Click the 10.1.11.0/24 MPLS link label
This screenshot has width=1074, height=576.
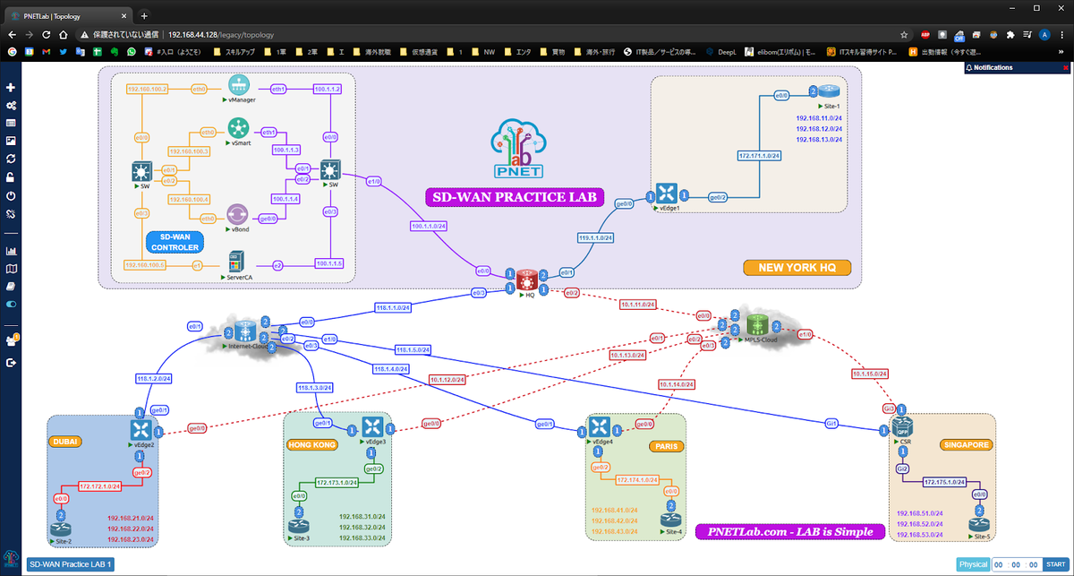click(639, 305)
